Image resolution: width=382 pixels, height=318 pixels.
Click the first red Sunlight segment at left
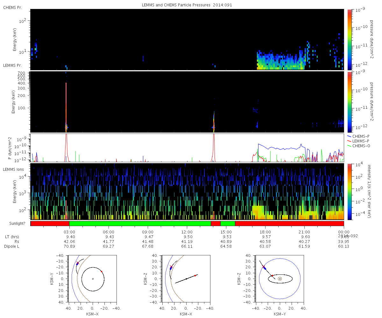[50, 224]
